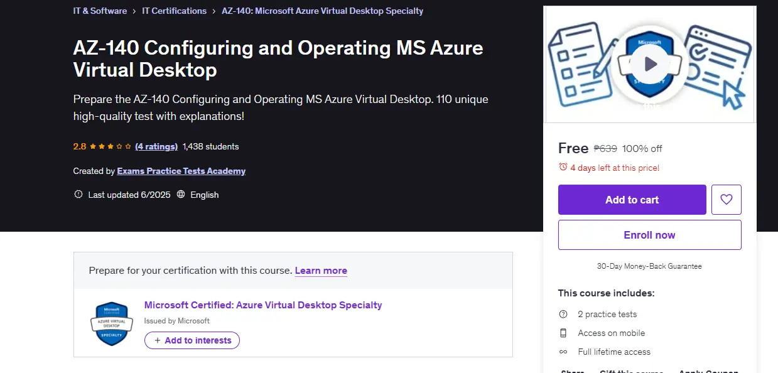778x373 pixels.
Task: Click the 100% off text
Action: (x=642, y=149)
